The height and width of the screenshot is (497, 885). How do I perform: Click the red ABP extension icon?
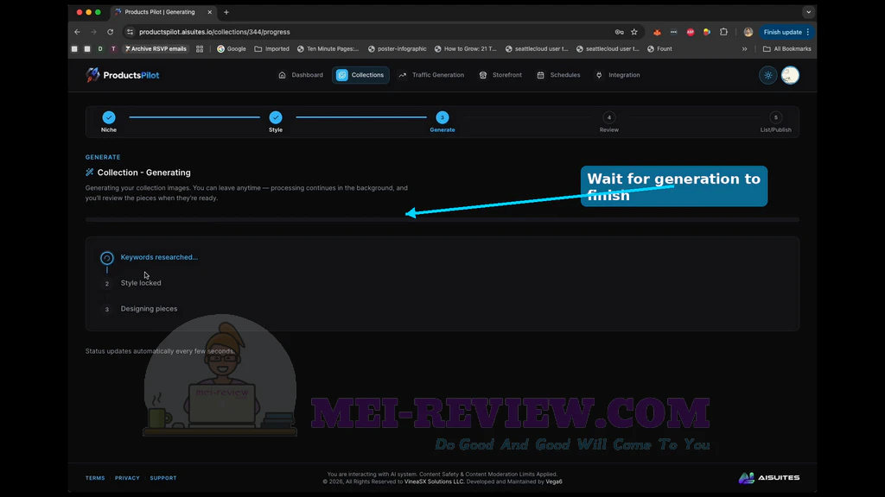(691, 32)
